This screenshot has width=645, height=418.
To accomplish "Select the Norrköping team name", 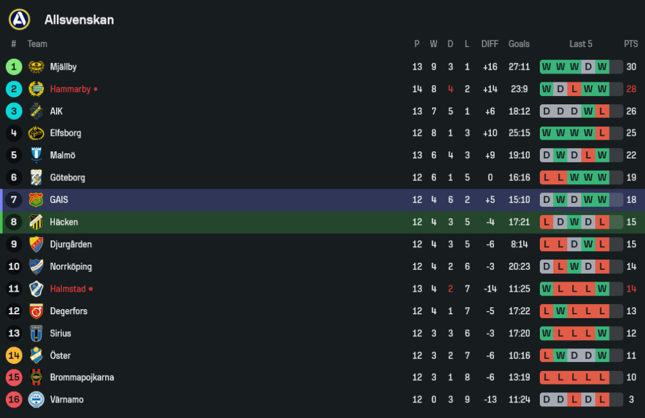I will tap(70, 267).
